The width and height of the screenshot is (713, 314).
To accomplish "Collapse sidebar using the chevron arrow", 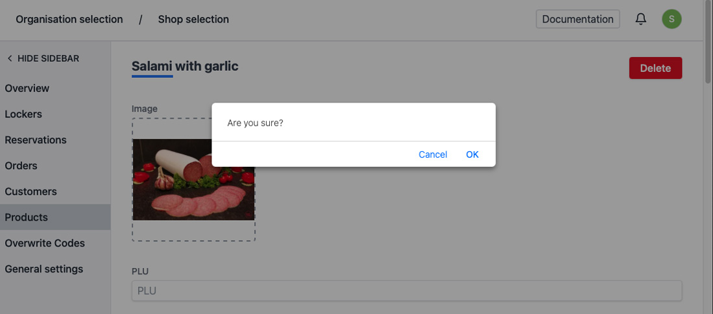I will (10, 58).
